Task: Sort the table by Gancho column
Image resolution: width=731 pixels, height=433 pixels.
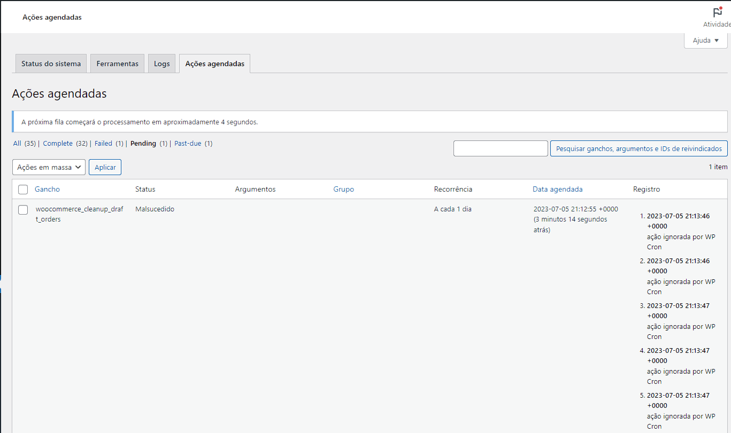Action: point(46,189)
